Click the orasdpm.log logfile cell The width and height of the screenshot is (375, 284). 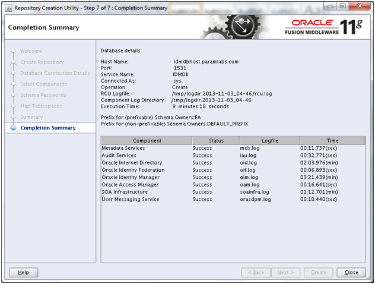click(255, 199)
